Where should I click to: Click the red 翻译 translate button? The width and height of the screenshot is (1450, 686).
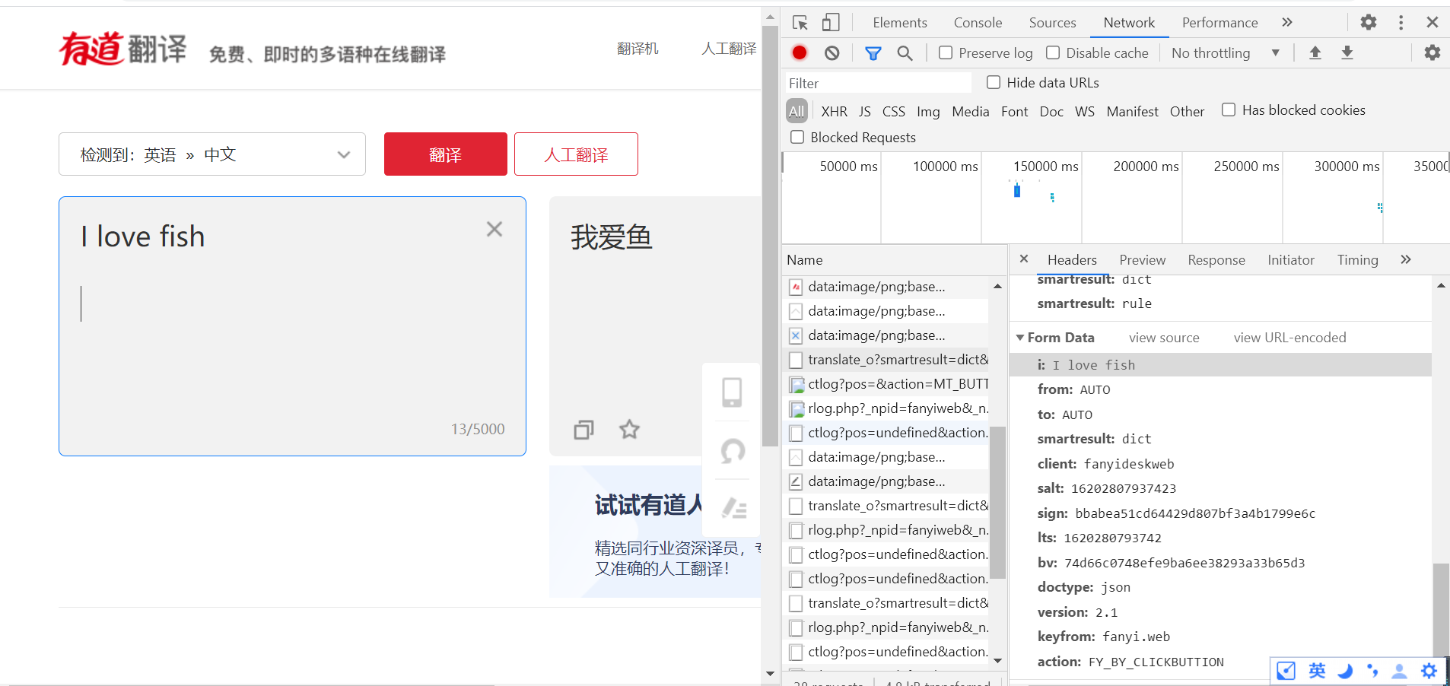click(x=445, y=154)
